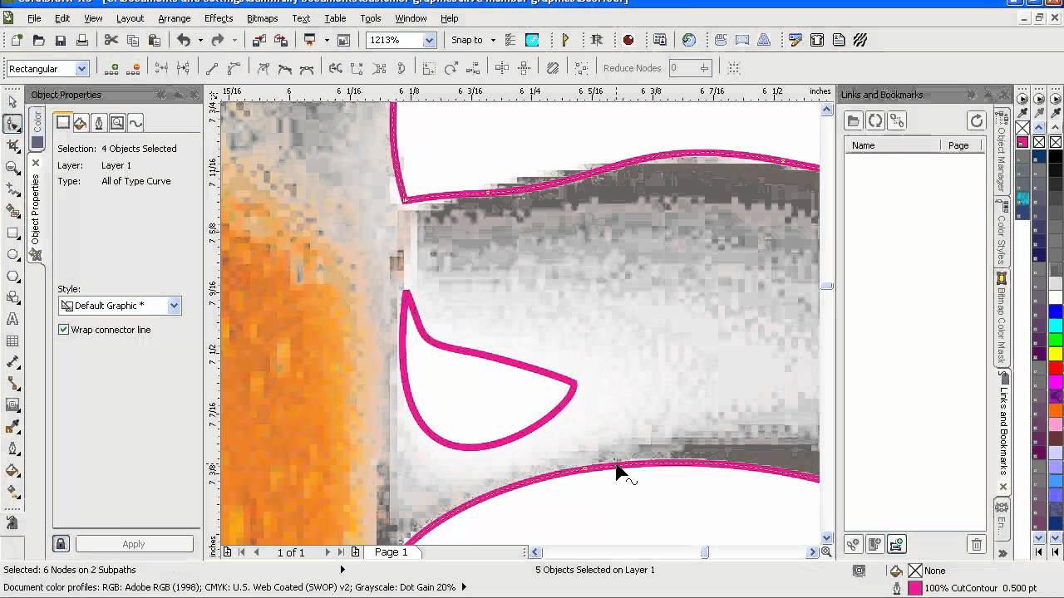Screen dimensions: 1064x598
Task: Select the Table tool in toolbox
Action: pyautogui.click(x=12, y=341)
